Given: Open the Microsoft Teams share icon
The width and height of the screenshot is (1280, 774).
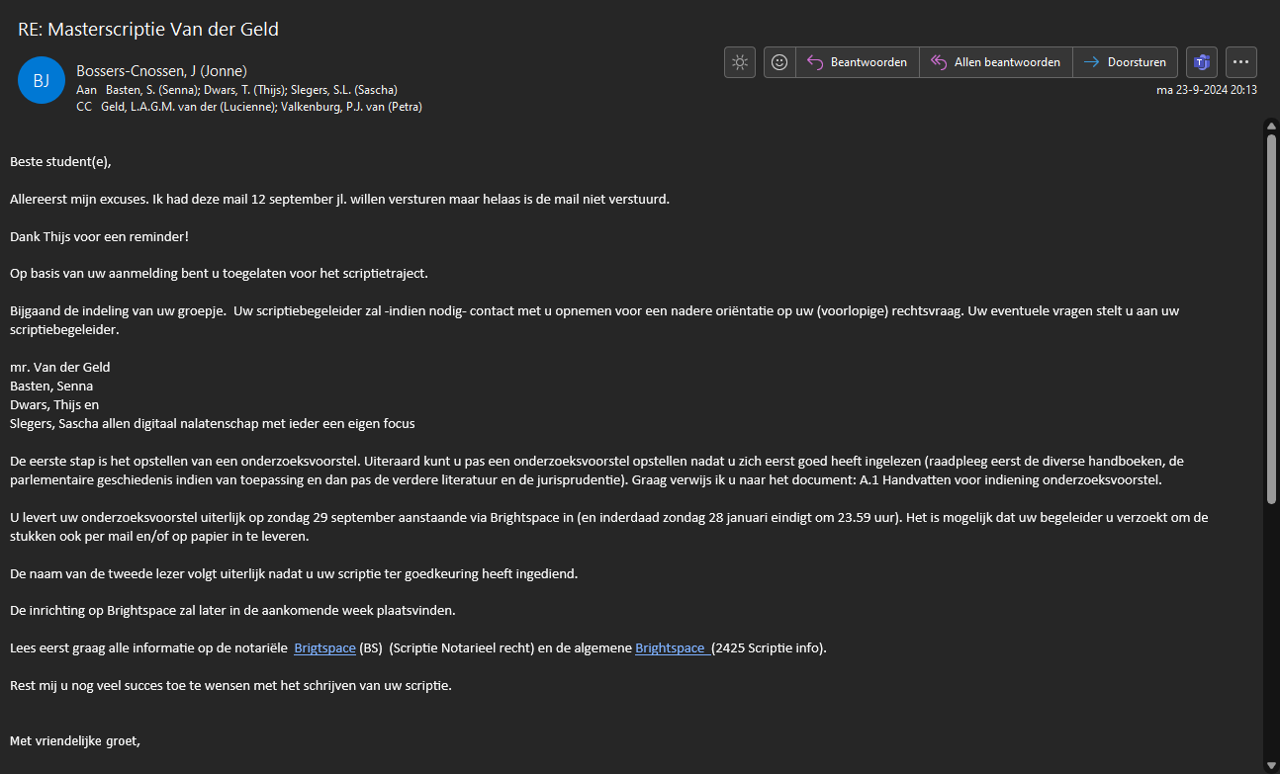Looking at the screenshot, I should click(1202, 62).
